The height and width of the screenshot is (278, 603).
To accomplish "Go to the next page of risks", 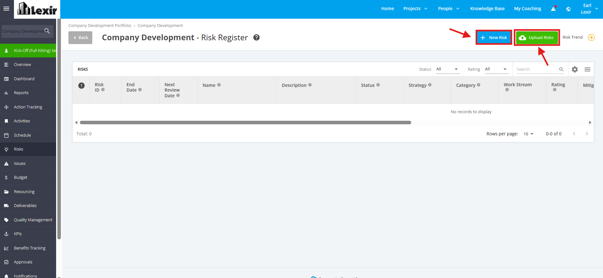I will [x=587, y=134].
